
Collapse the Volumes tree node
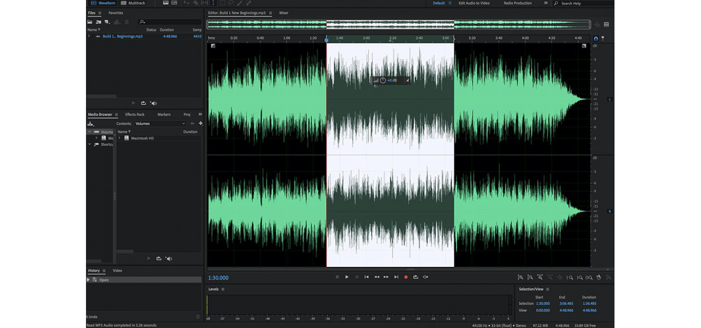[89, 132]
